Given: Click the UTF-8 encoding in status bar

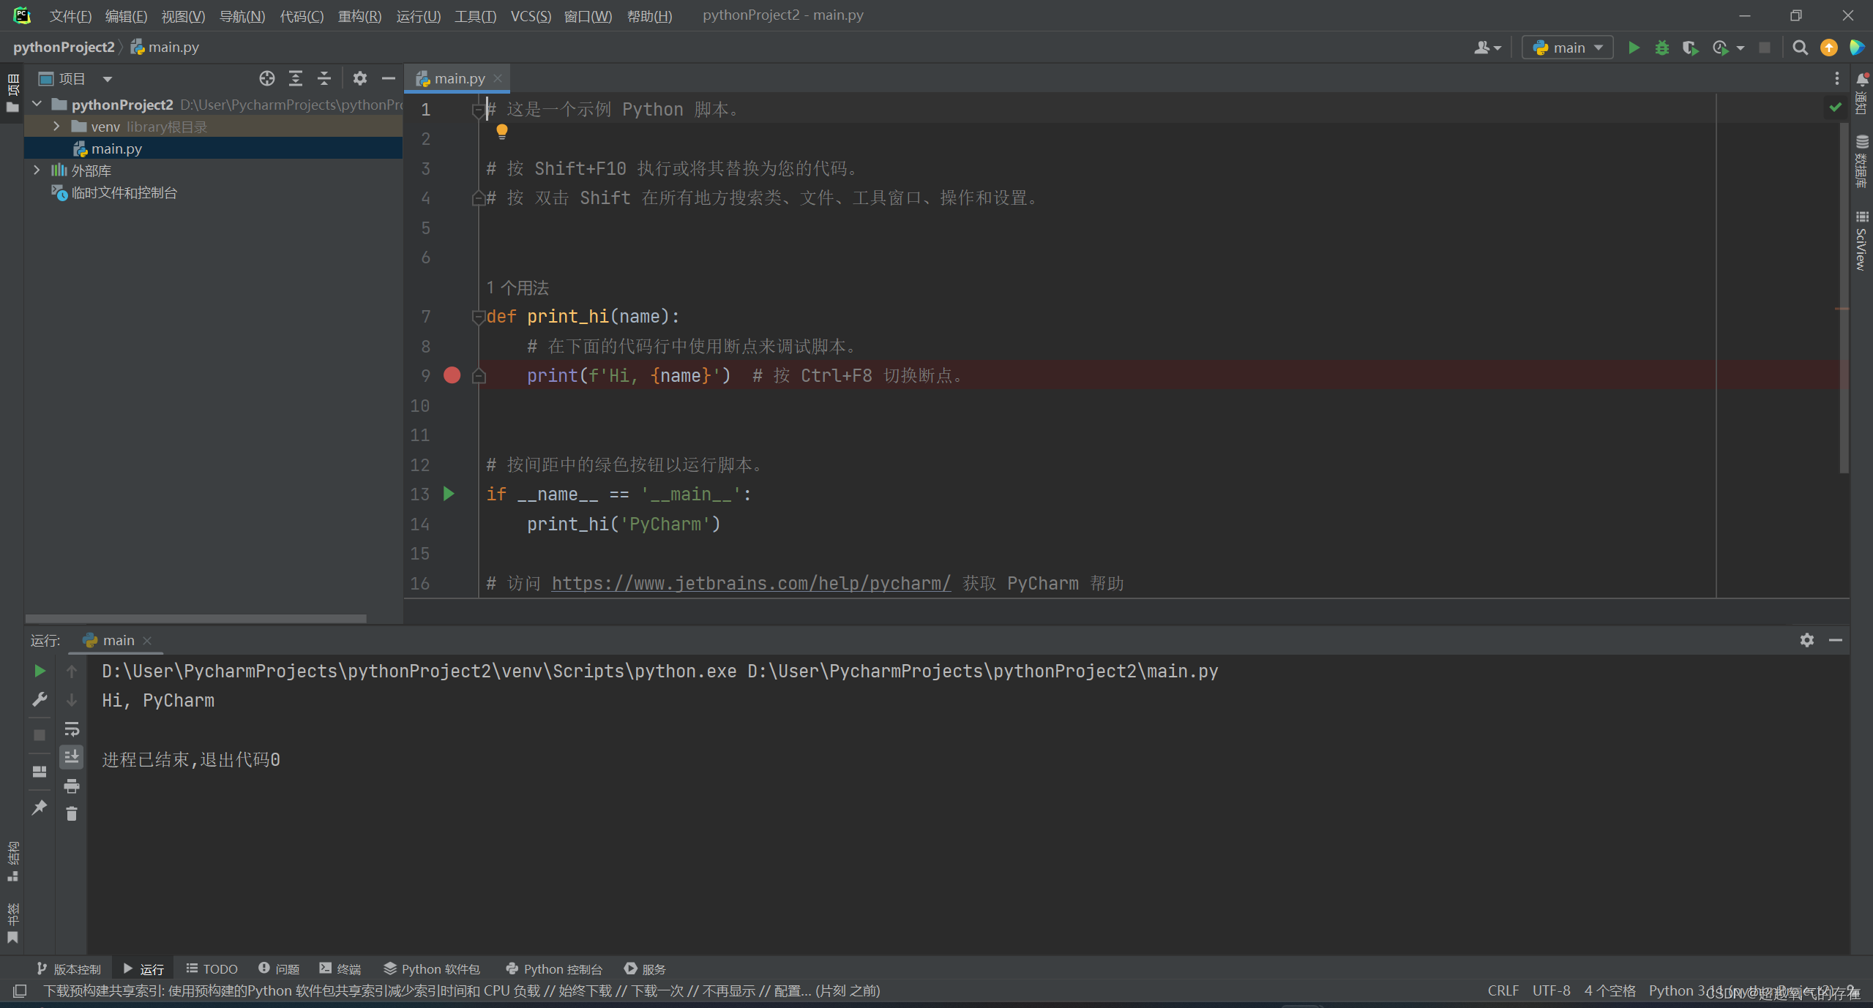Looking at the screenshot, I should pyautogui.click(x=1551, y=990).
